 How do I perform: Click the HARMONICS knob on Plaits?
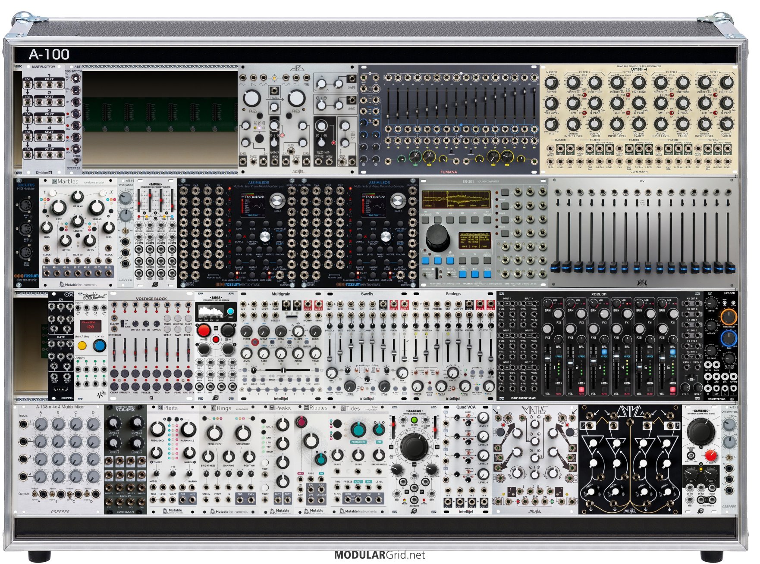click(188, 429)
